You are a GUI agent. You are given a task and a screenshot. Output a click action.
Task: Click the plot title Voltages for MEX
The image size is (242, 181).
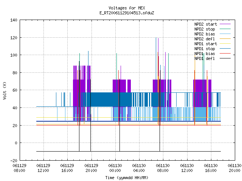(127, 8)
